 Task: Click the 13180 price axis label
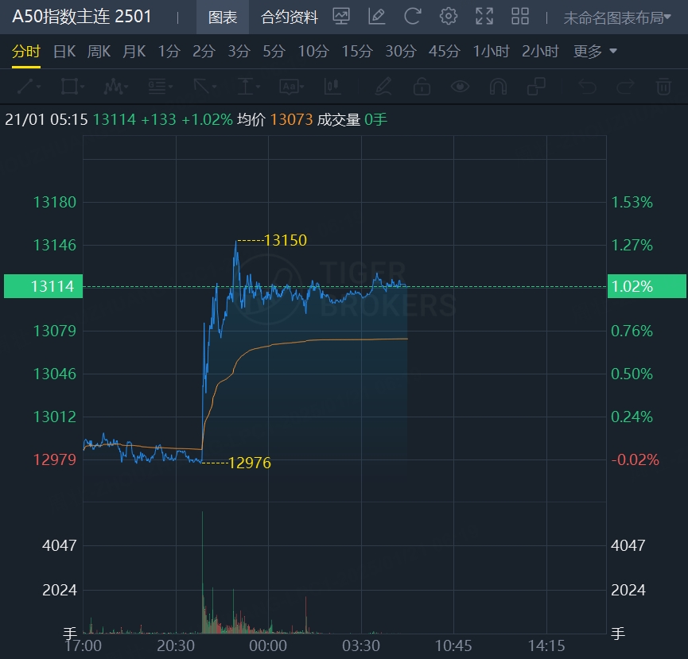pos(55,202)
